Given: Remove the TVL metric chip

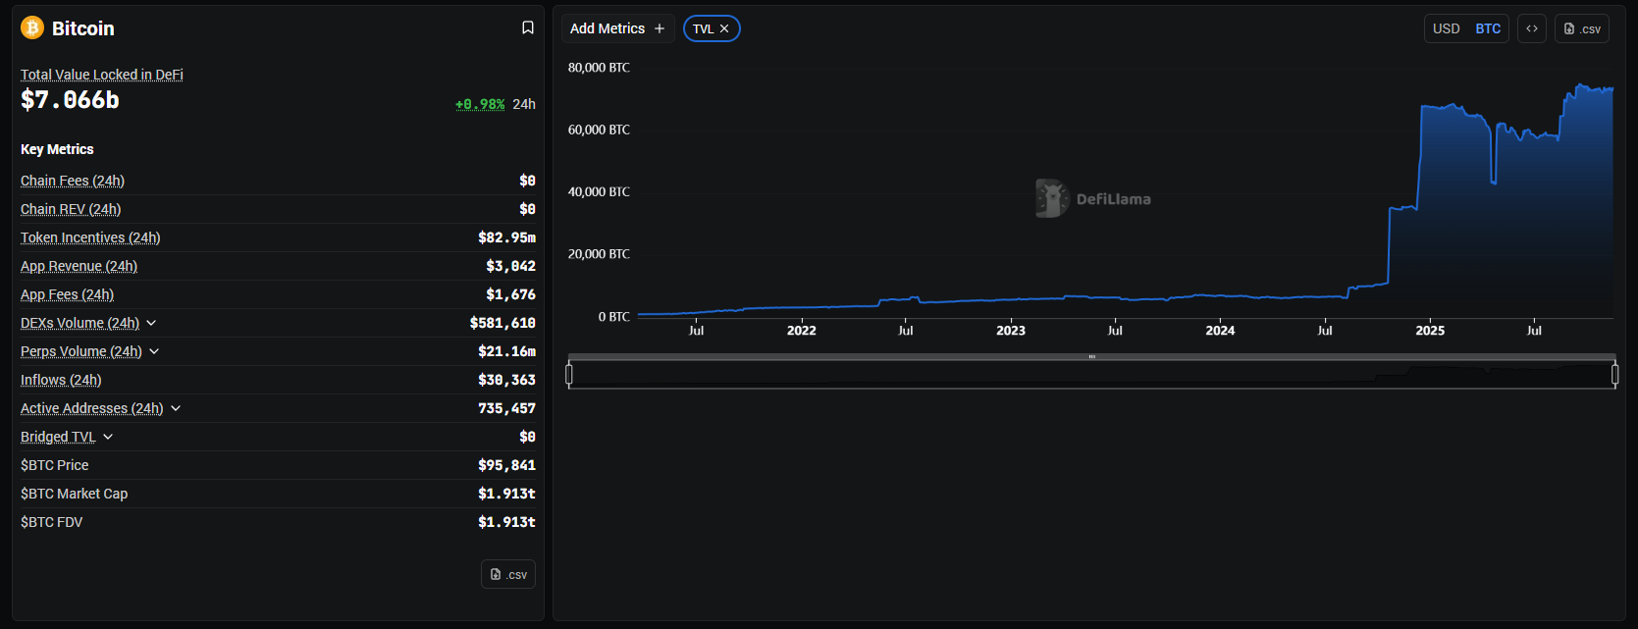Looking at the screenshot, I should [x=724, y=28].
